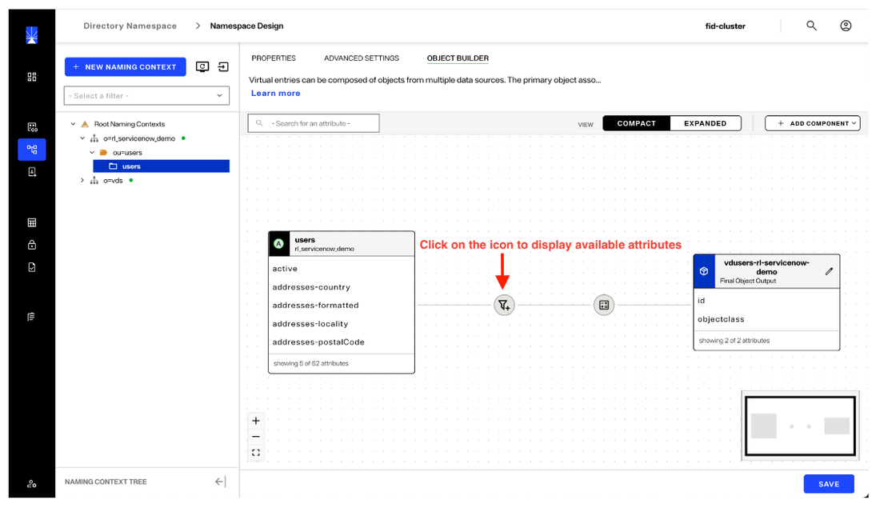Select the o=rl_servicenow_demo naming context
Image resolution: width=880 pixels, height=508 pixels.
(x=139, y=138)
